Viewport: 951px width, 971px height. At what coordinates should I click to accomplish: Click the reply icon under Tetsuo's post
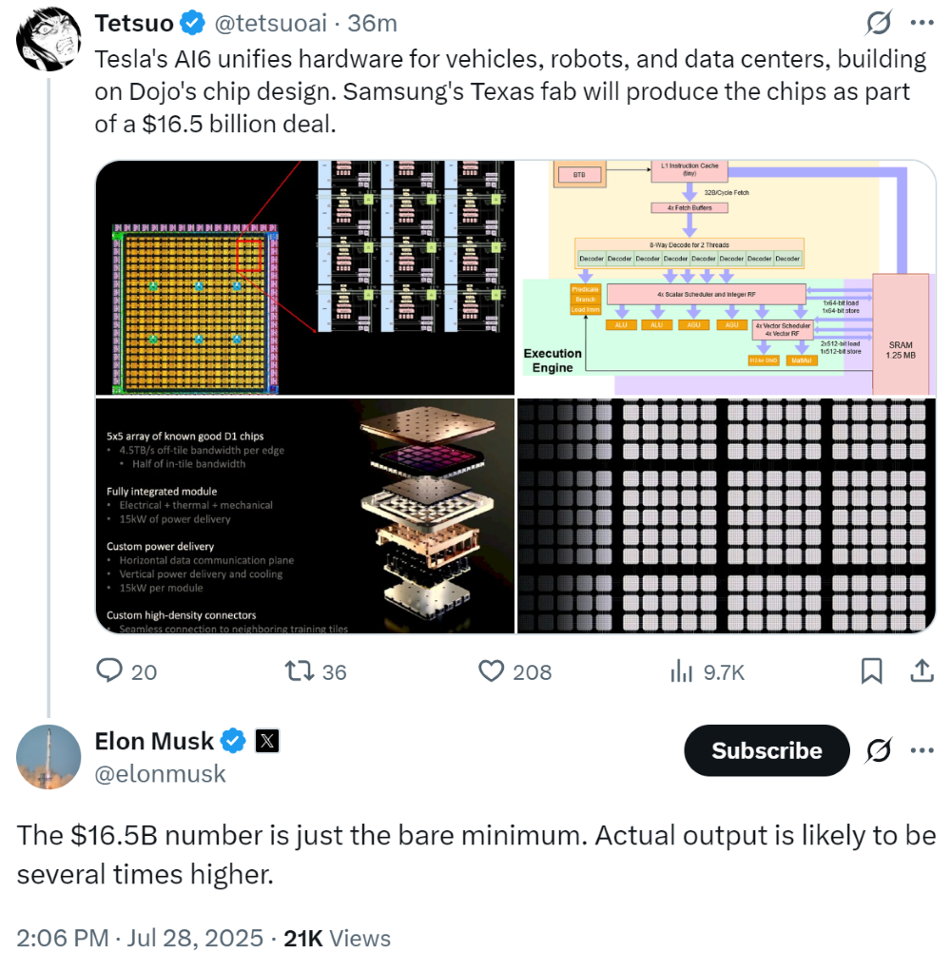pos(111,671)
